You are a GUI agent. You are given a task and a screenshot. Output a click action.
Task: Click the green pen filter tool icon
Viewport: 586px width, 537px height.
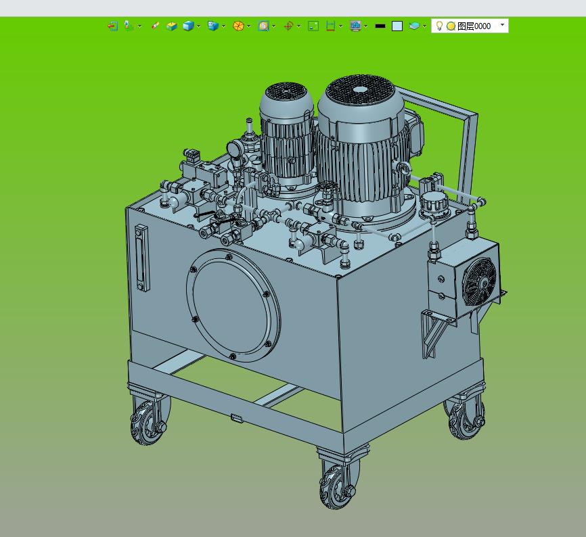pos(128,26)
